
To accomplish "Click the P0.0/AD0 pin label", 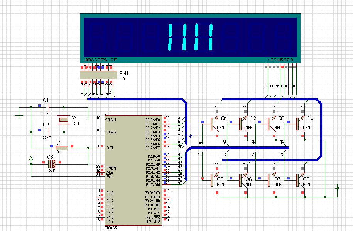I will (153, 120).
